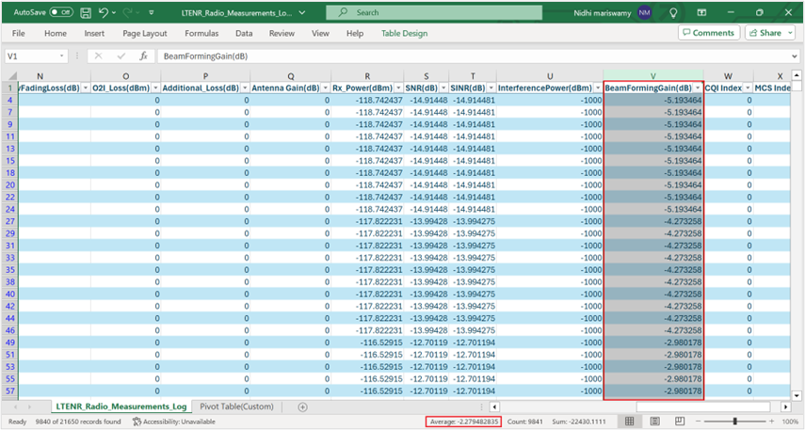Viewport: 805px width, 430px height.
Task: Open the Table Design ribbon tab
Action: tap(404, 33)
